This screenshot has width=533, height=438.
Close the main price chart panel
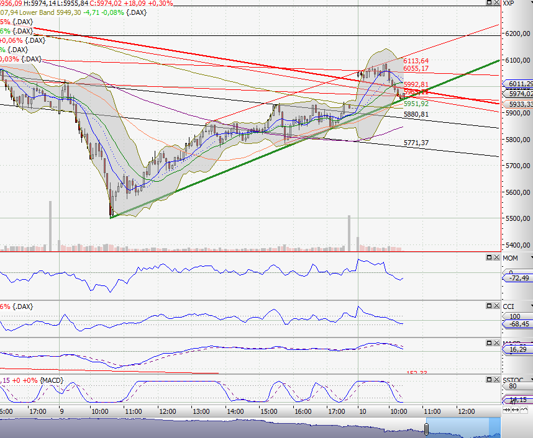[496, 2]
